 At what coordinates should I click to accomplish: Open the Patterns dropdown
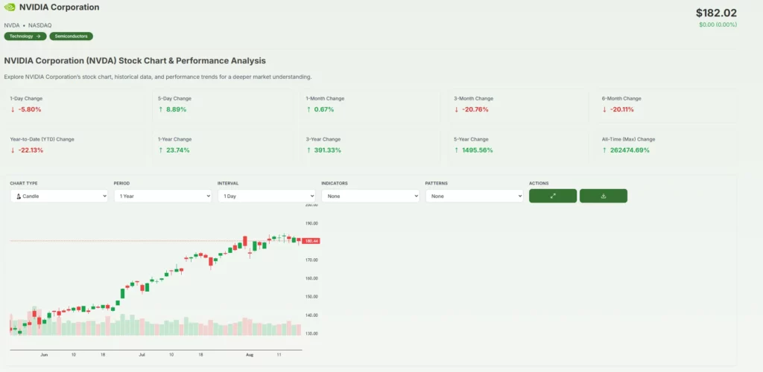(x=474, y=196)
